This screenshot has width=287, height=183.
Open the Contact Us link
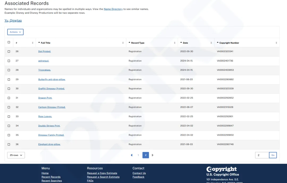(139, 173)
